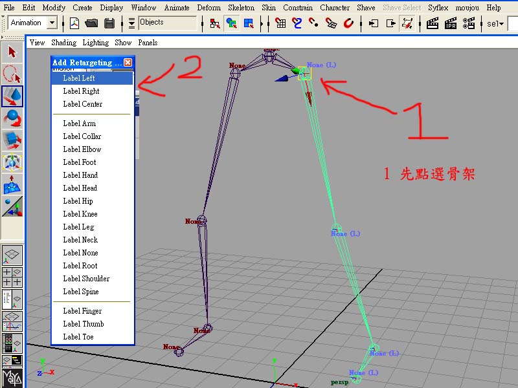
Task: Toggle construction history on/off
Action: pyautogui.click(x=408, y=23)
